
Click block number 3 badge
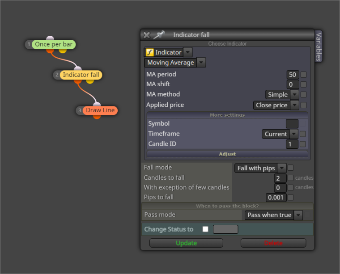pos(80,110)
